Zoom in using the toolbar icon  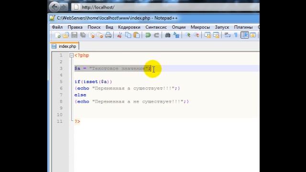(188, 35)
